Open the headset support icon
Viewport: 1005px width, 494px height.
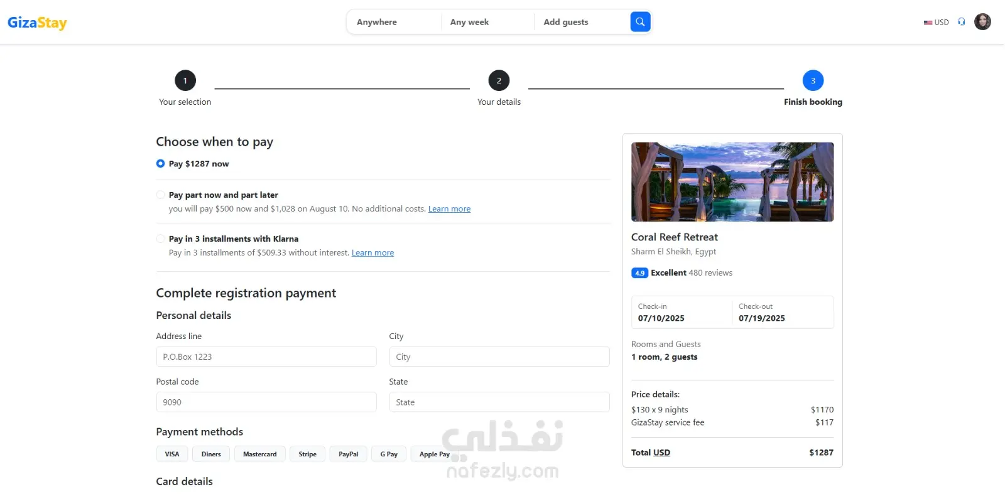click(962, 22)
